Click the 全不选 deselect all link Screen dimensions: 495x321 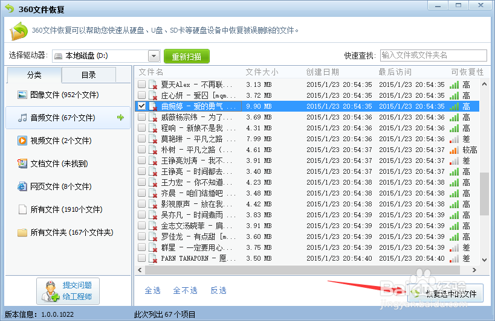click(186, 290)
